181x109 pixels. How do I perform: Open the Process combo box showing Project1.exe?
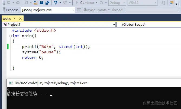coord(48,10)
